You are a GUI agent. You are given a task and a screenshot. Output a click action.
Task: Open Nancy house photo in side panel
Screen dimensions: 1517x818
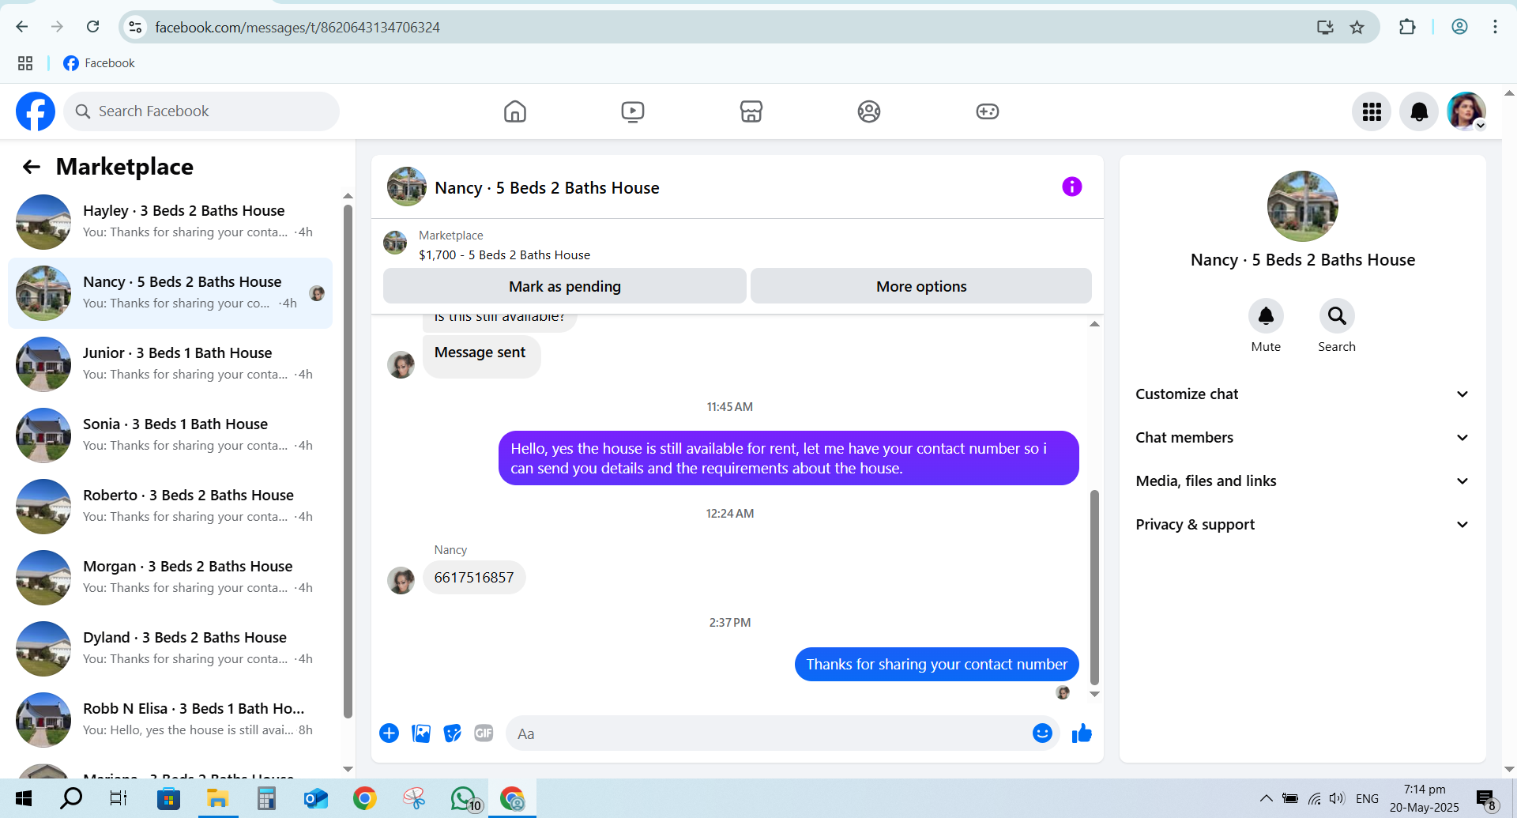click(x=1302, y=205)
